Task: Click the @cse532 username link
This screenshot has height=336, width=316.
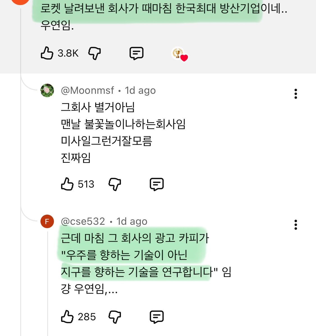Action: pyautogui.click(x=83, y=221)
